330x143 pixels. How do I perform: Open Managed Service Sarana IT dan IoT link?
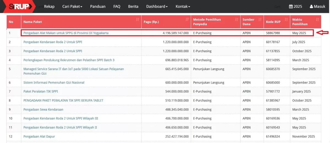click(x=74, y=71)
